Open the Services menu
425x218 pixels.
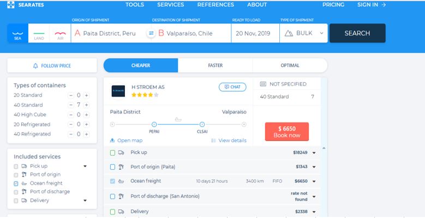click(x=170, y=5)
